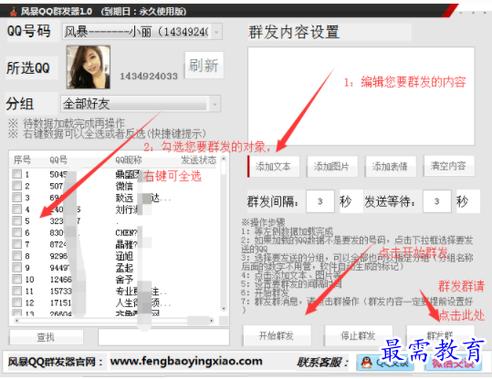Check the checkbox for row 5

(x=16, y=220)
